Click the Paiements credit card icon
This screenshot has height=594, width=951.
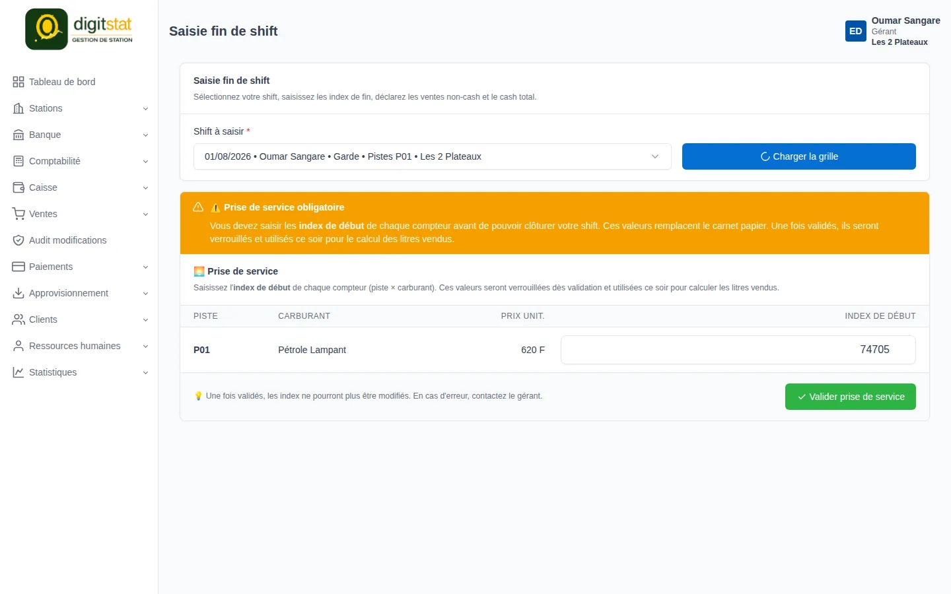(x=18, y=267)
